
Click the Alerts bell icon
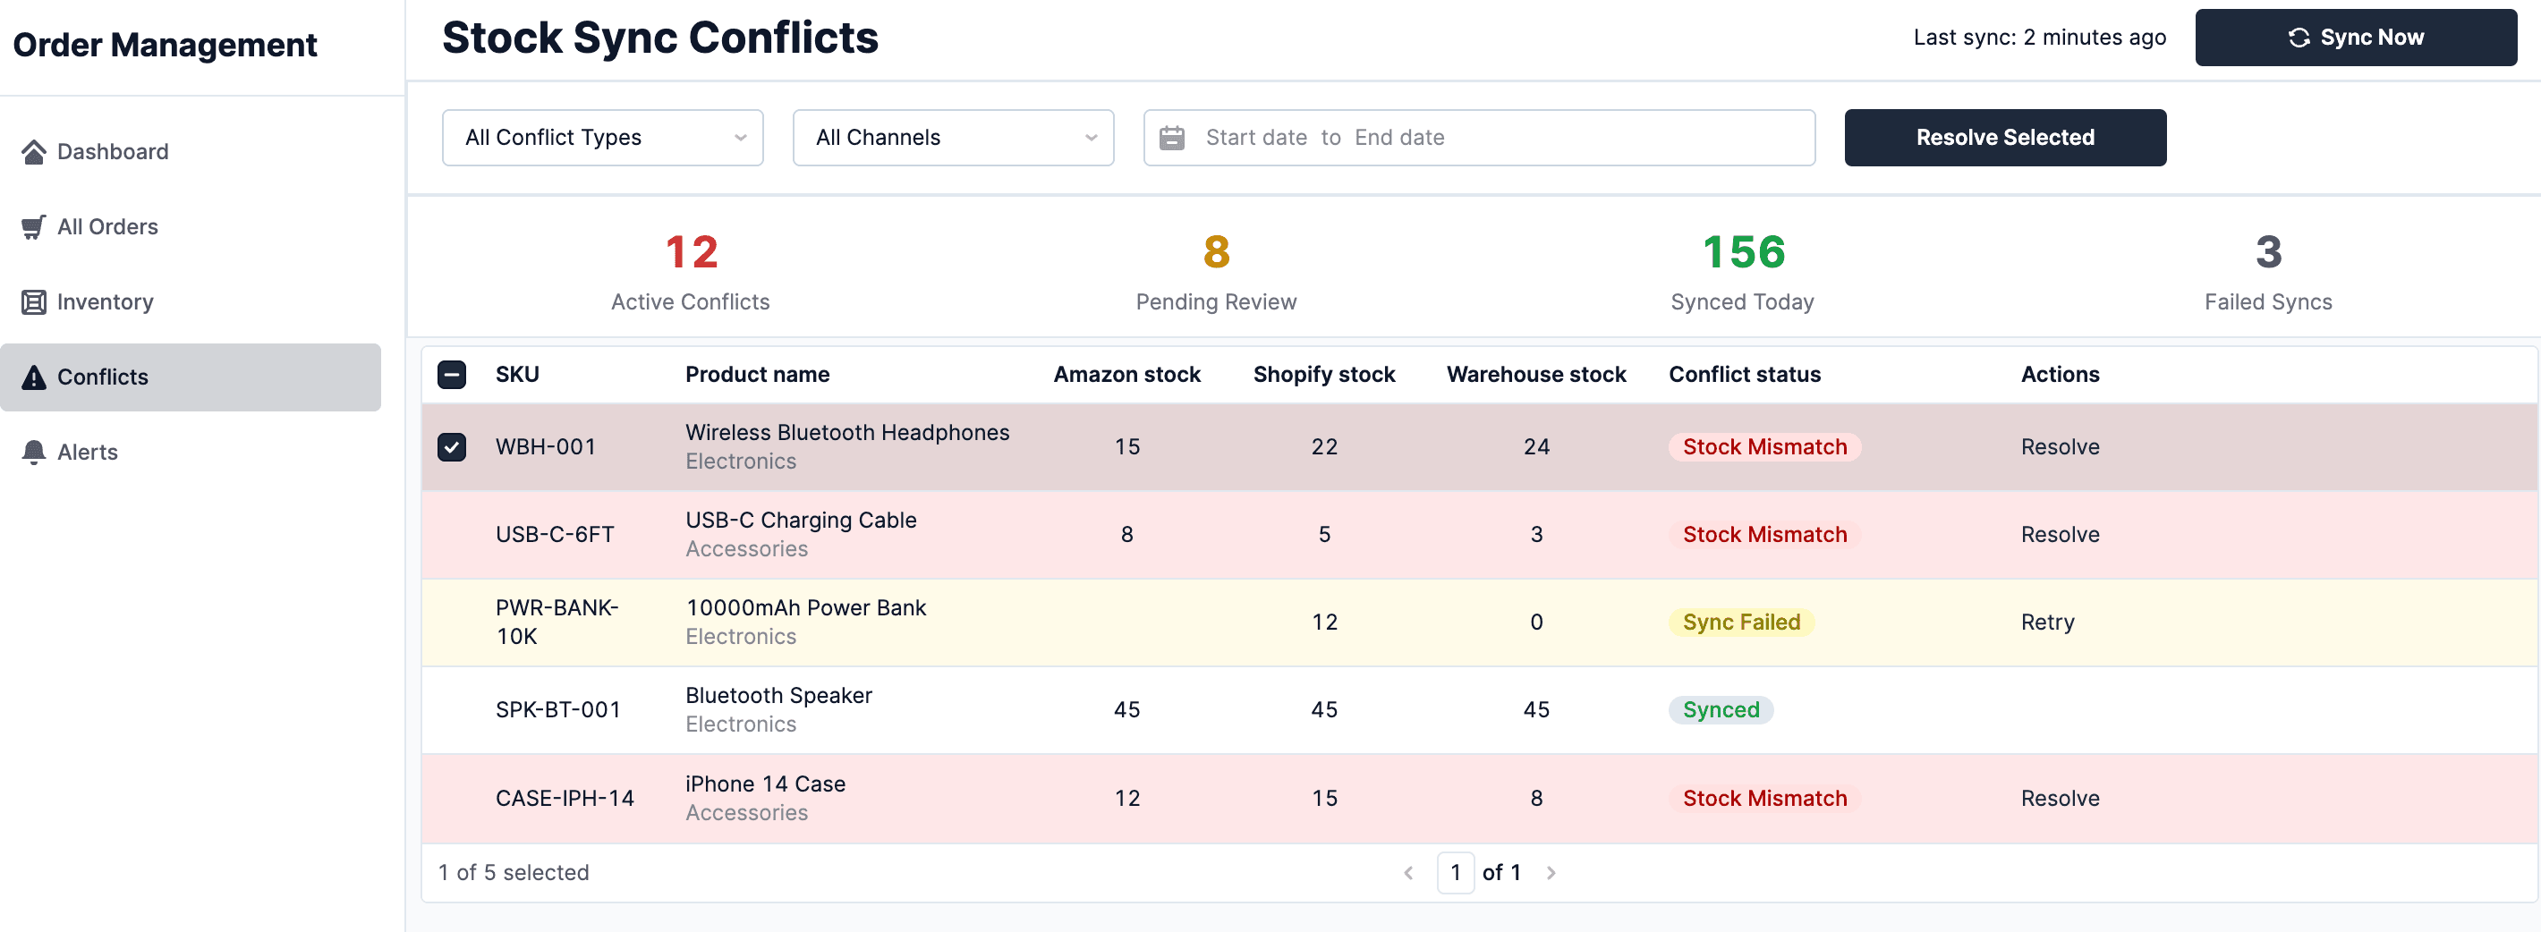tap(33, 452)
